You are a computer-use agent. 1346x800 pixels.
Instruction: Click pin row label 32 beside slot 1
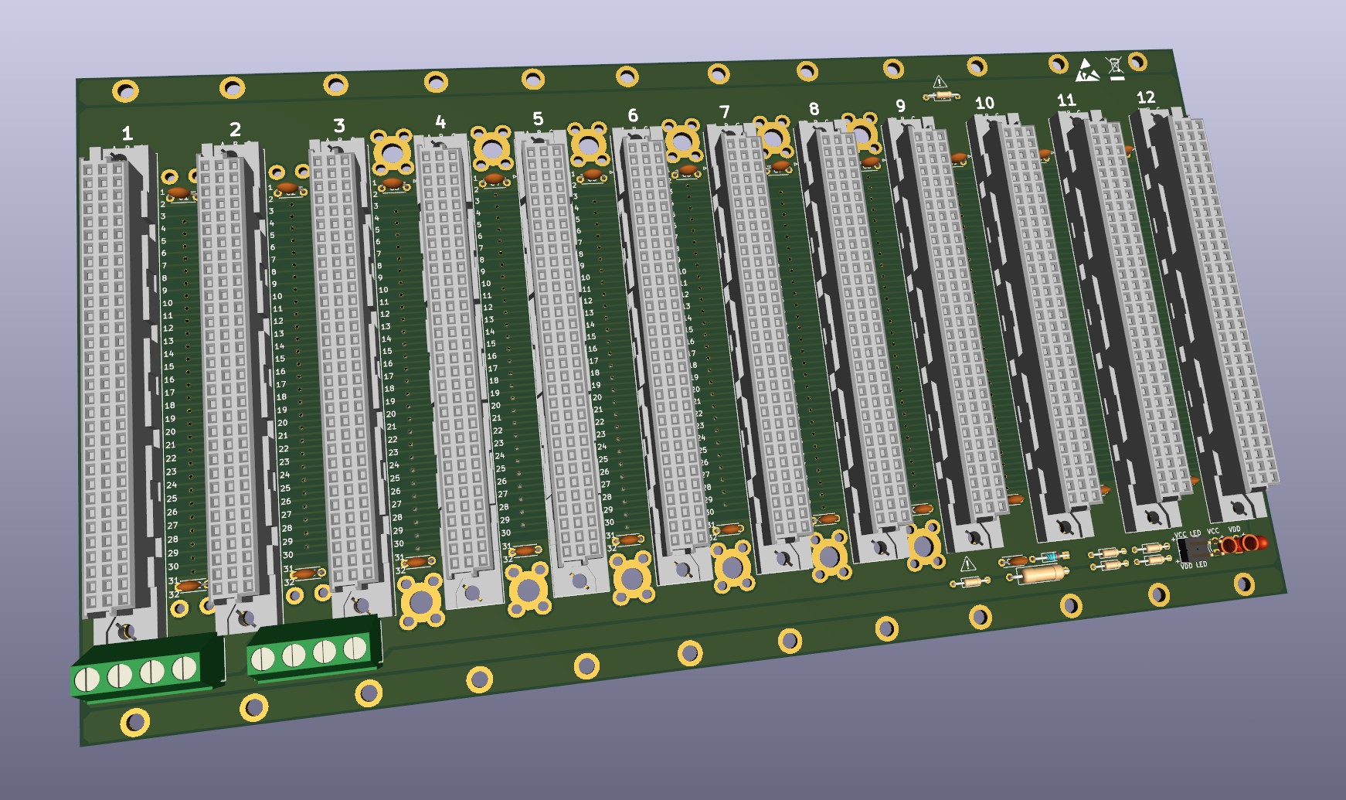[174, 595]
